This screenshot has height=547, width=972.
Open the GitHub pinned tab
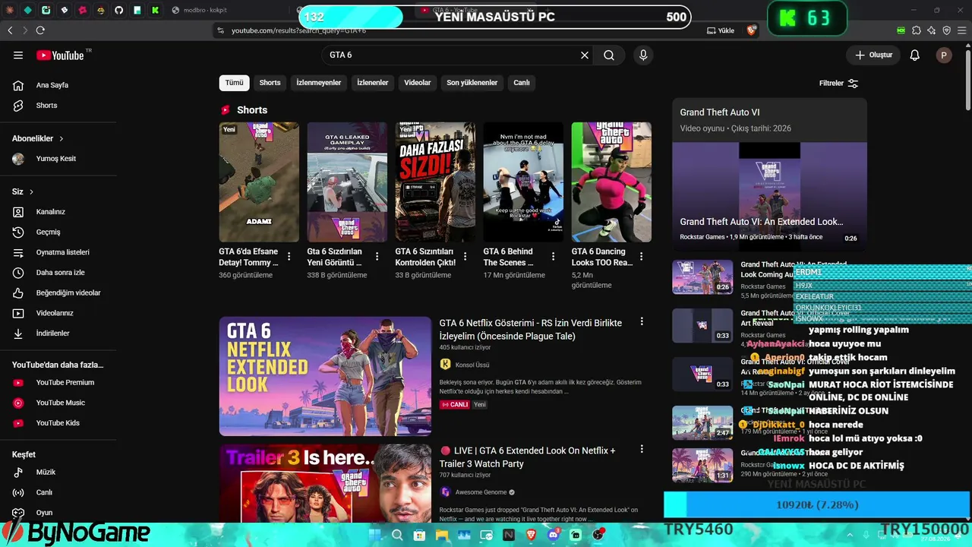click(x=119, y=10)
